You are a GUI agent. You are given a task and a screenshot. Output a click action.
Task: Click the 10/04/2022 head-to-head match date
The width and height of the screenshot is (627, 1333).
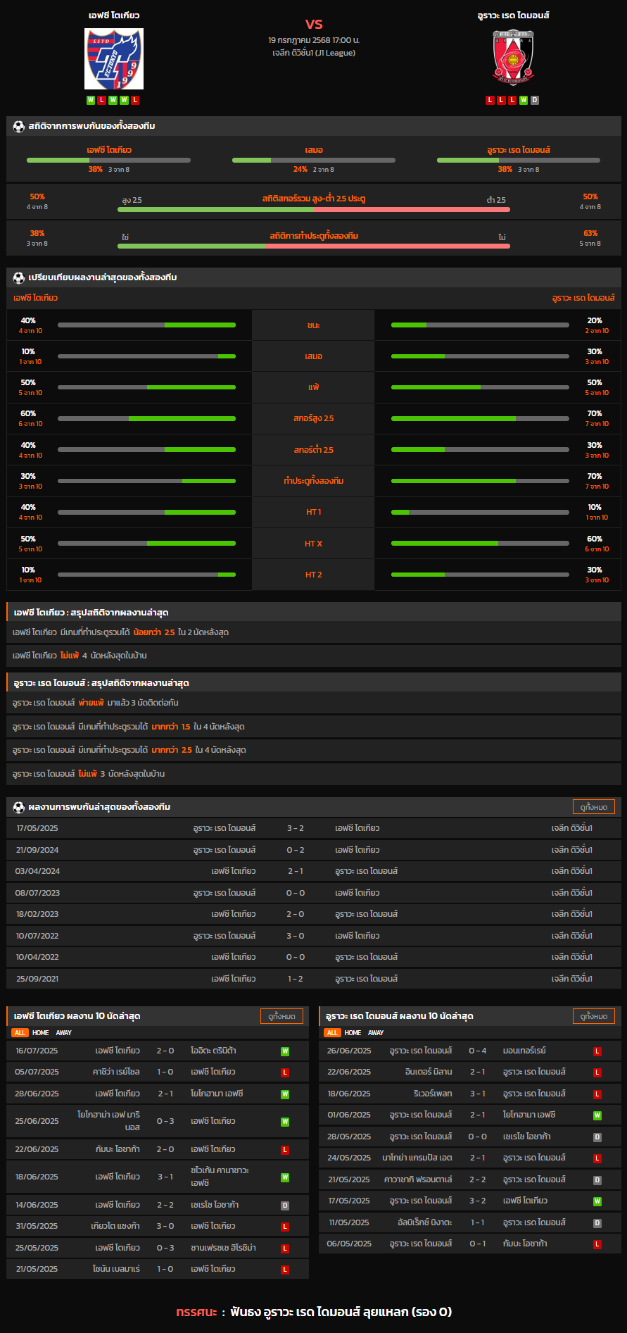(37, 957)
